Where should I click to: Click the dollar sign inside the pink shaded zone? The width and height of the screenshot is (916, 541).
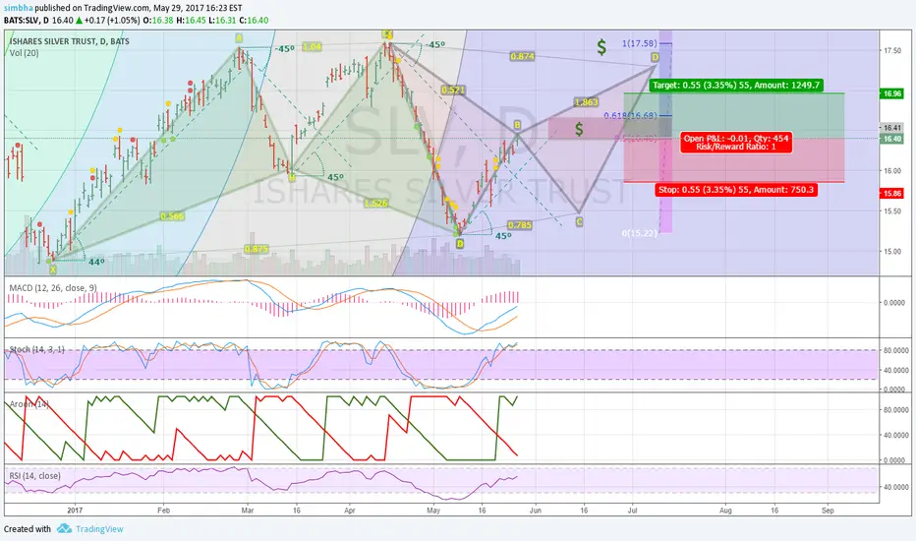(x=579, y=129)
